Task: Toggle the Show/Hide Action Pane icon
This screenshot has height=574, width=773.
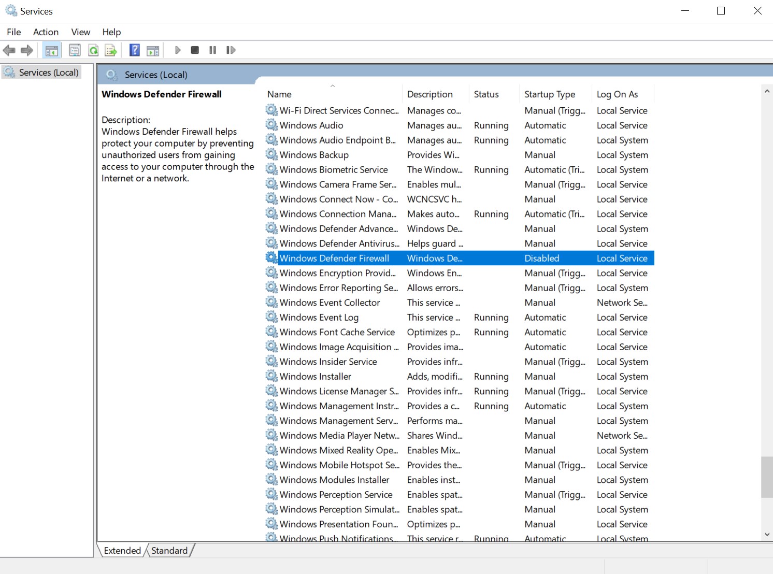Action: point(153,50)
